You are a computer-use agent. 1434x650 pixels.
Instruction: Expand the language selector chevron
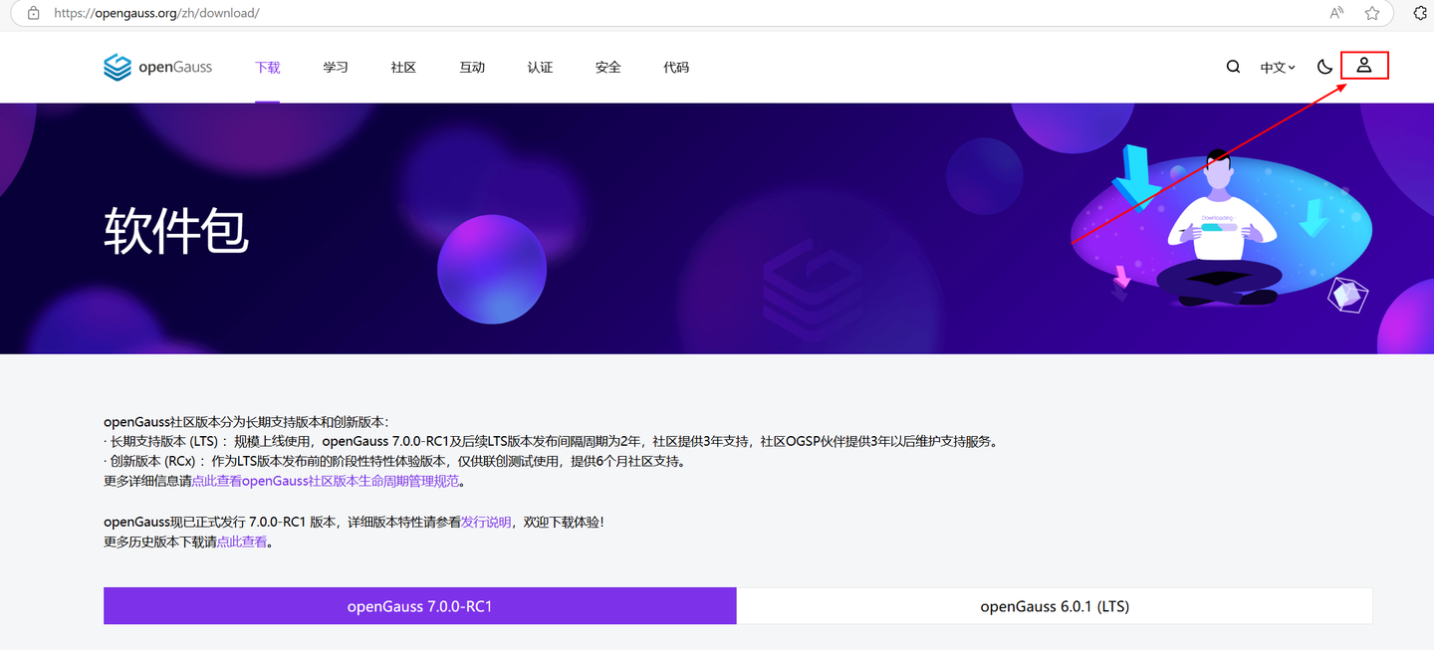coord(1294,67)
